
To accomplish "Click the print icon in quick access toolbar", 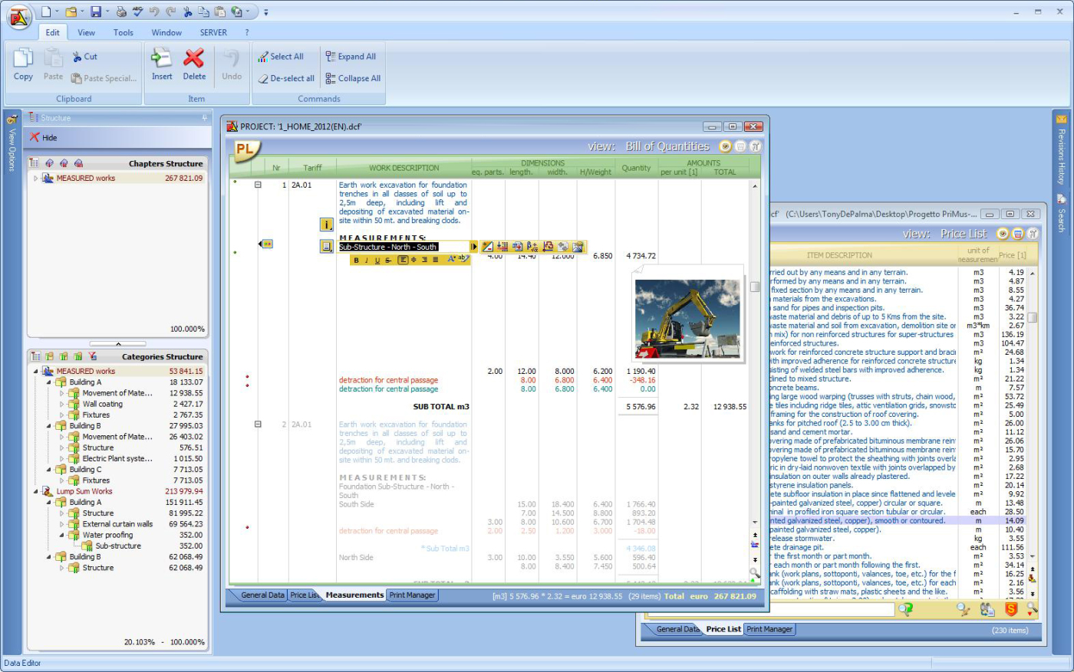I will (121, 11).
